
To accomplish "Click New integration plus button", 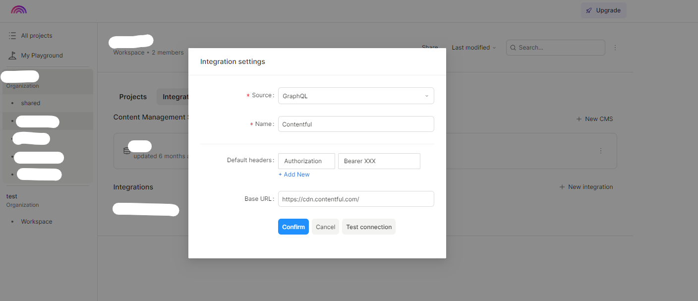I will point(586,187).
